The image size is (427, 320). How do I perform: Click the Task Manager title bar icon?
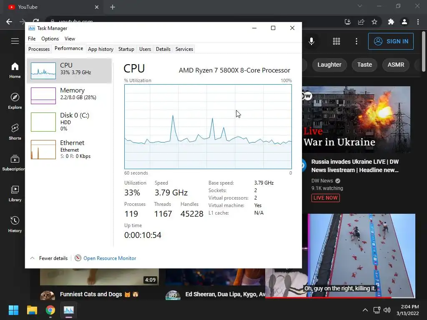[32, 28]
